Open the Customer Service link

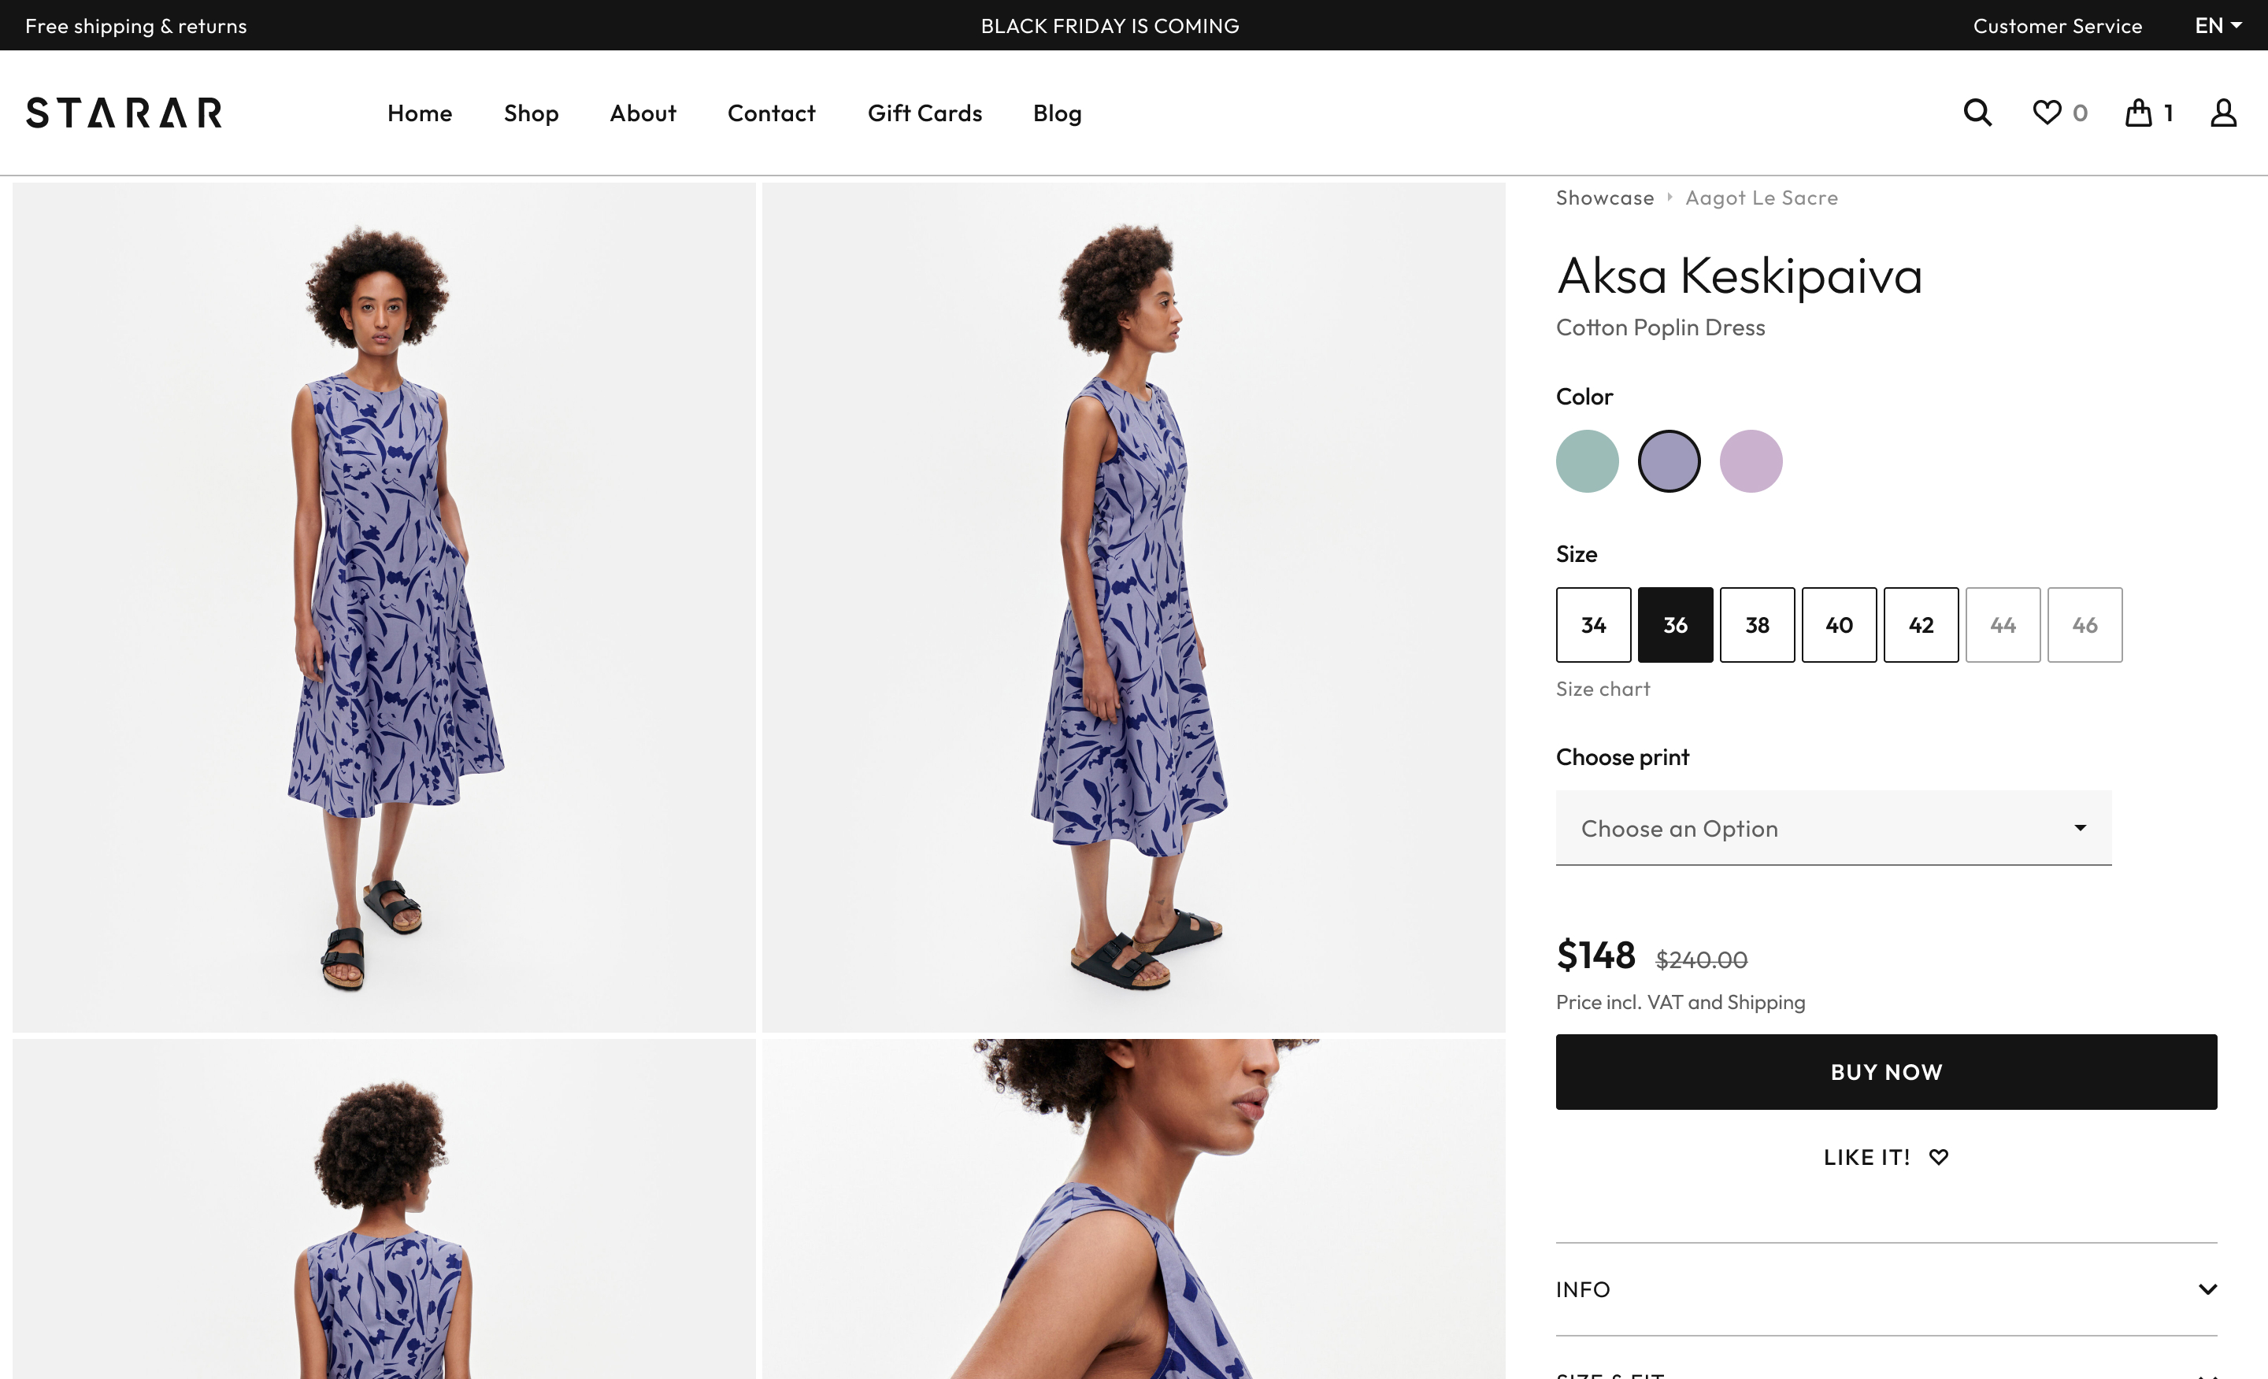pyautogui.click(x=2057, y=26)
